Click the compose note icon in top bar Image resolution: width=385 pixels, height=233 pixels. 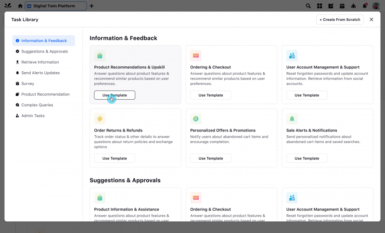coord(331,6)
